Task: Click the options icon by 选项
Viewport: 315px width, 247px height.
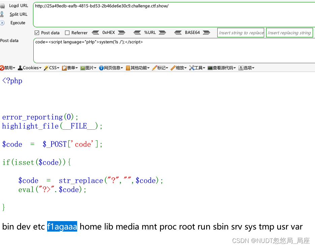Action: tap(241, 68)
